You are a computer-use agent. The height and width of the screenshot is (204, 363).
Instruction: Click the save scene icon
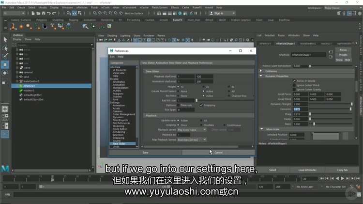click(x=44, y=14)
